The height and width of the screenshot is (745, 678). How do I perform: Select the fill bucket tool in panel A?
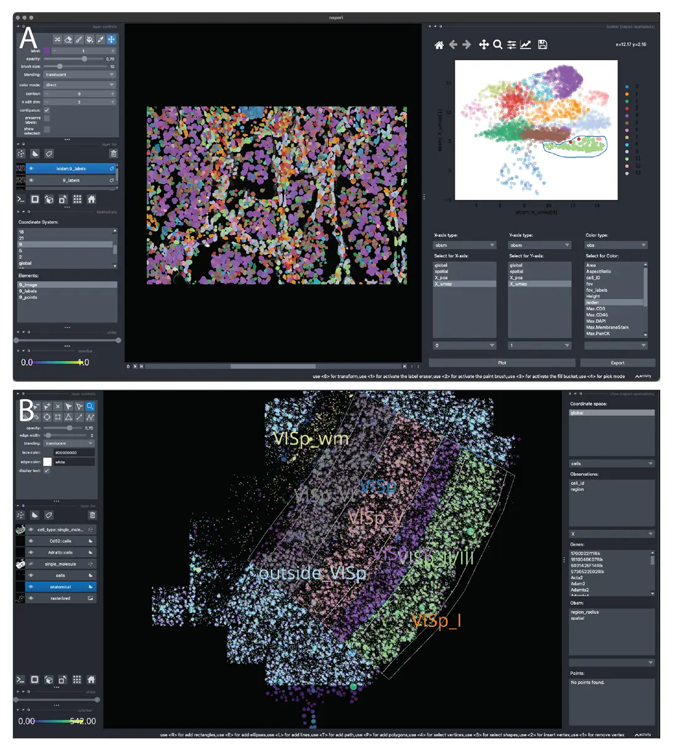click(x=90, y=39)
